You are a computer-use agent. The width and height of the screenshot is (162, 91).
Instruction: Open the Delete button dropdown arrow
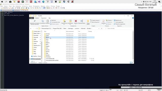76,24
